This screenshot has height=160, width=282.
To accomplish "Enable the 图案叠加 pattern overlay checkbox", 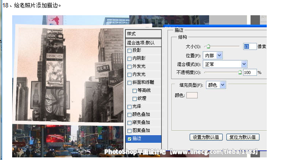I will pos(129,131).
